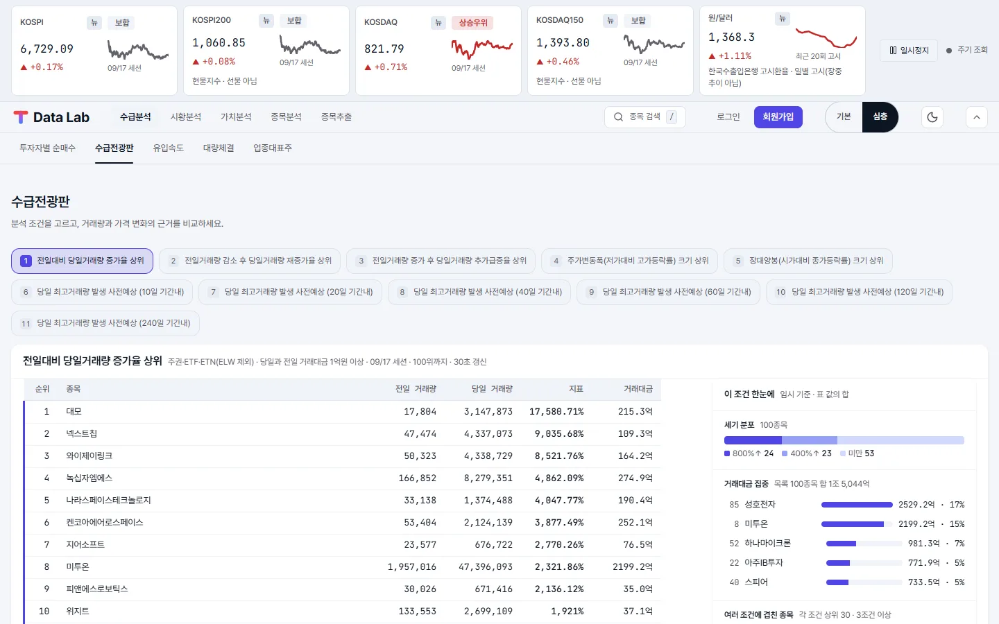Select condition 4 주가변동폭 크기 상위
This screenshot has width=999, height=624.
629,261
